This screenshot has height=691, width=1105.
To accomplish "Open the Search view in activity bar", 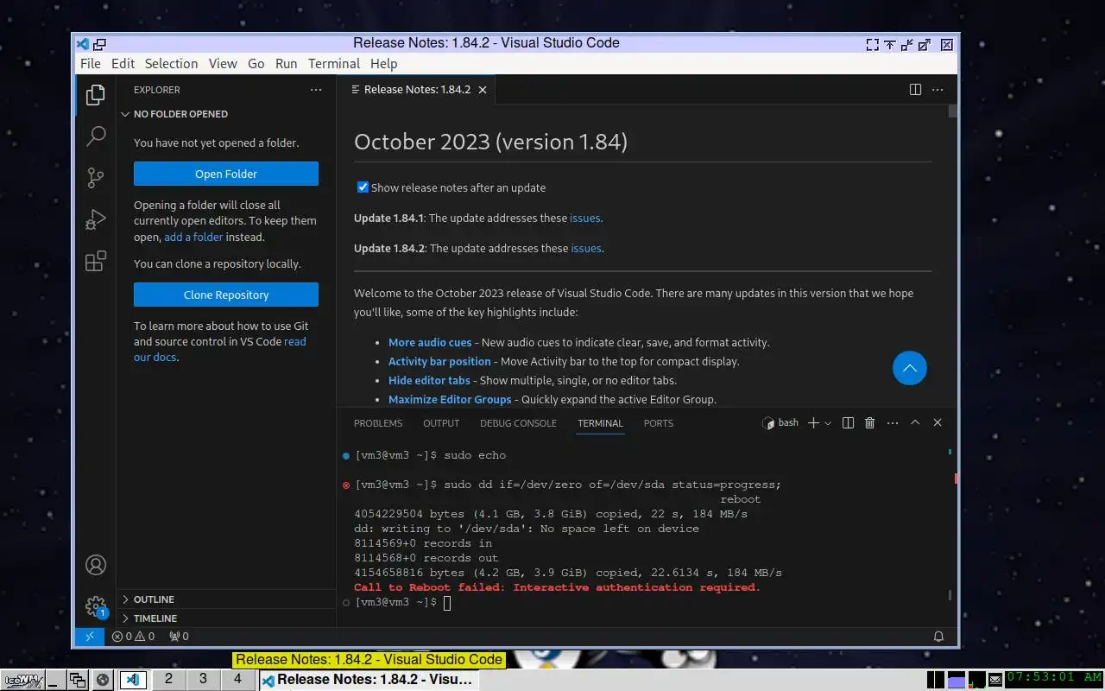I will coord(96,136).
